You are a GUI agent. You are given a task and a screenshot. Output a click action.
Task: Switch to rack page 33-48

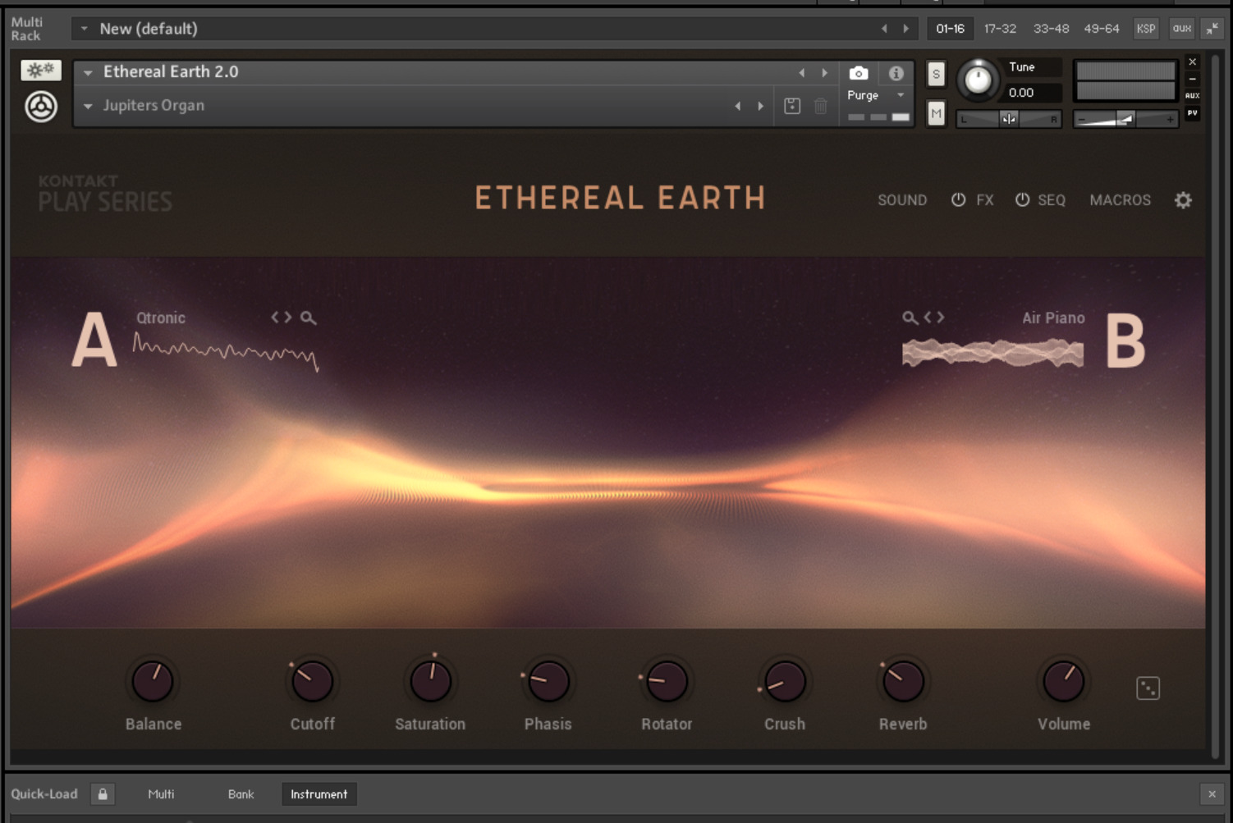click(1051, 29)
